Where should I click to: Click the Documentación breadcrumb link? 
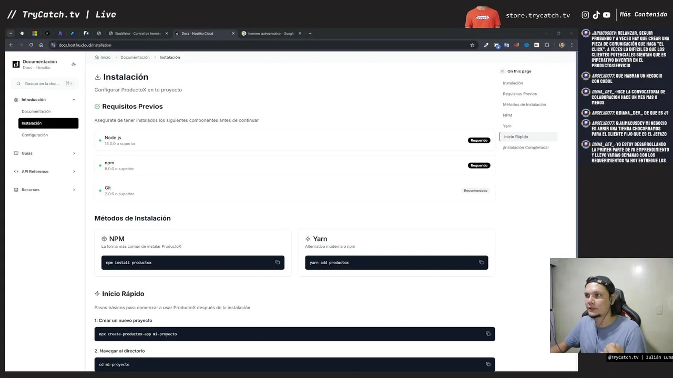coord(135,57)
